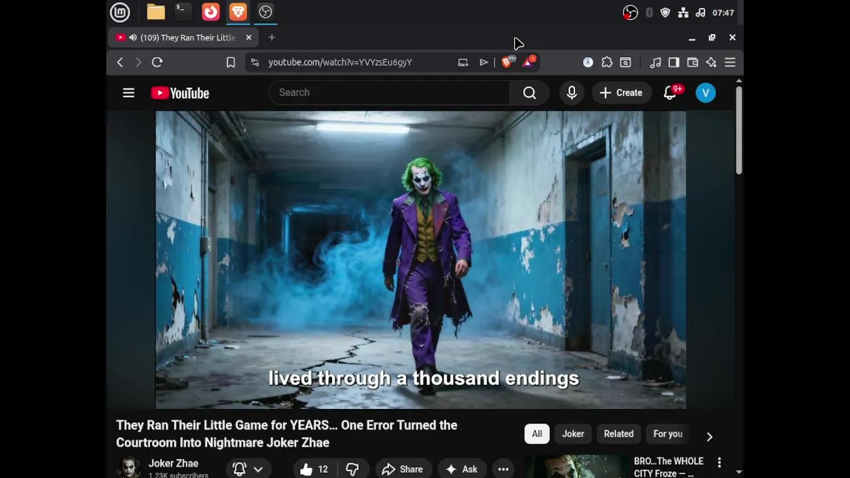850x478 pixels.
Task: Search with your voice microphone
Action: tap(572, 93)
